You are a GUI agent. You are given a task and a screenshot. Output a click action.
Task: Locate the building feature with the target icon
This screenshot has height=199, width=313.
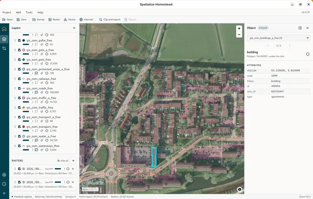click(x=308, y=54)
